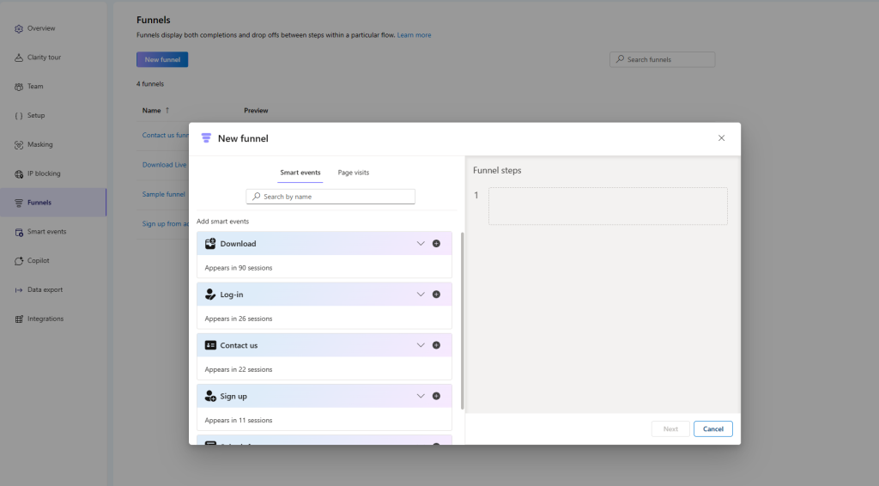Click the New funnel button

pyautogui.click(x=162, y=59)
